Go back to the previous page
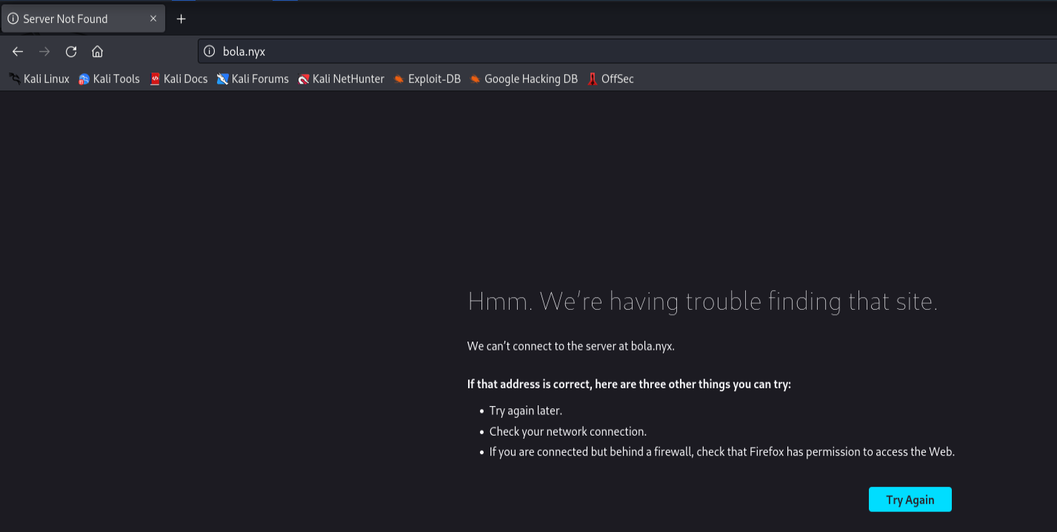The image size is (1057, 532). (18, 51)
